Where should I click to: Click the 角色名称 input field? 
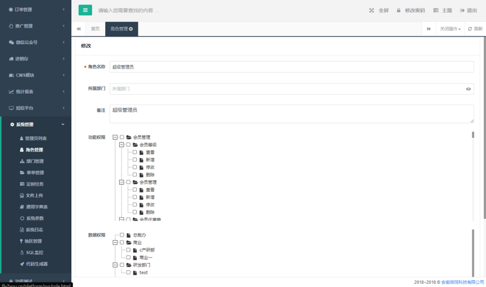[292, 67]
